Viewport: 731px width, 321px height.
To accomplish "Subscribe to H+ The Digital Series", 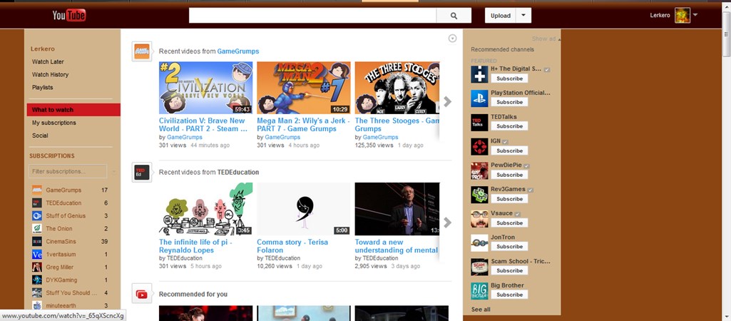I will point(509,78).
